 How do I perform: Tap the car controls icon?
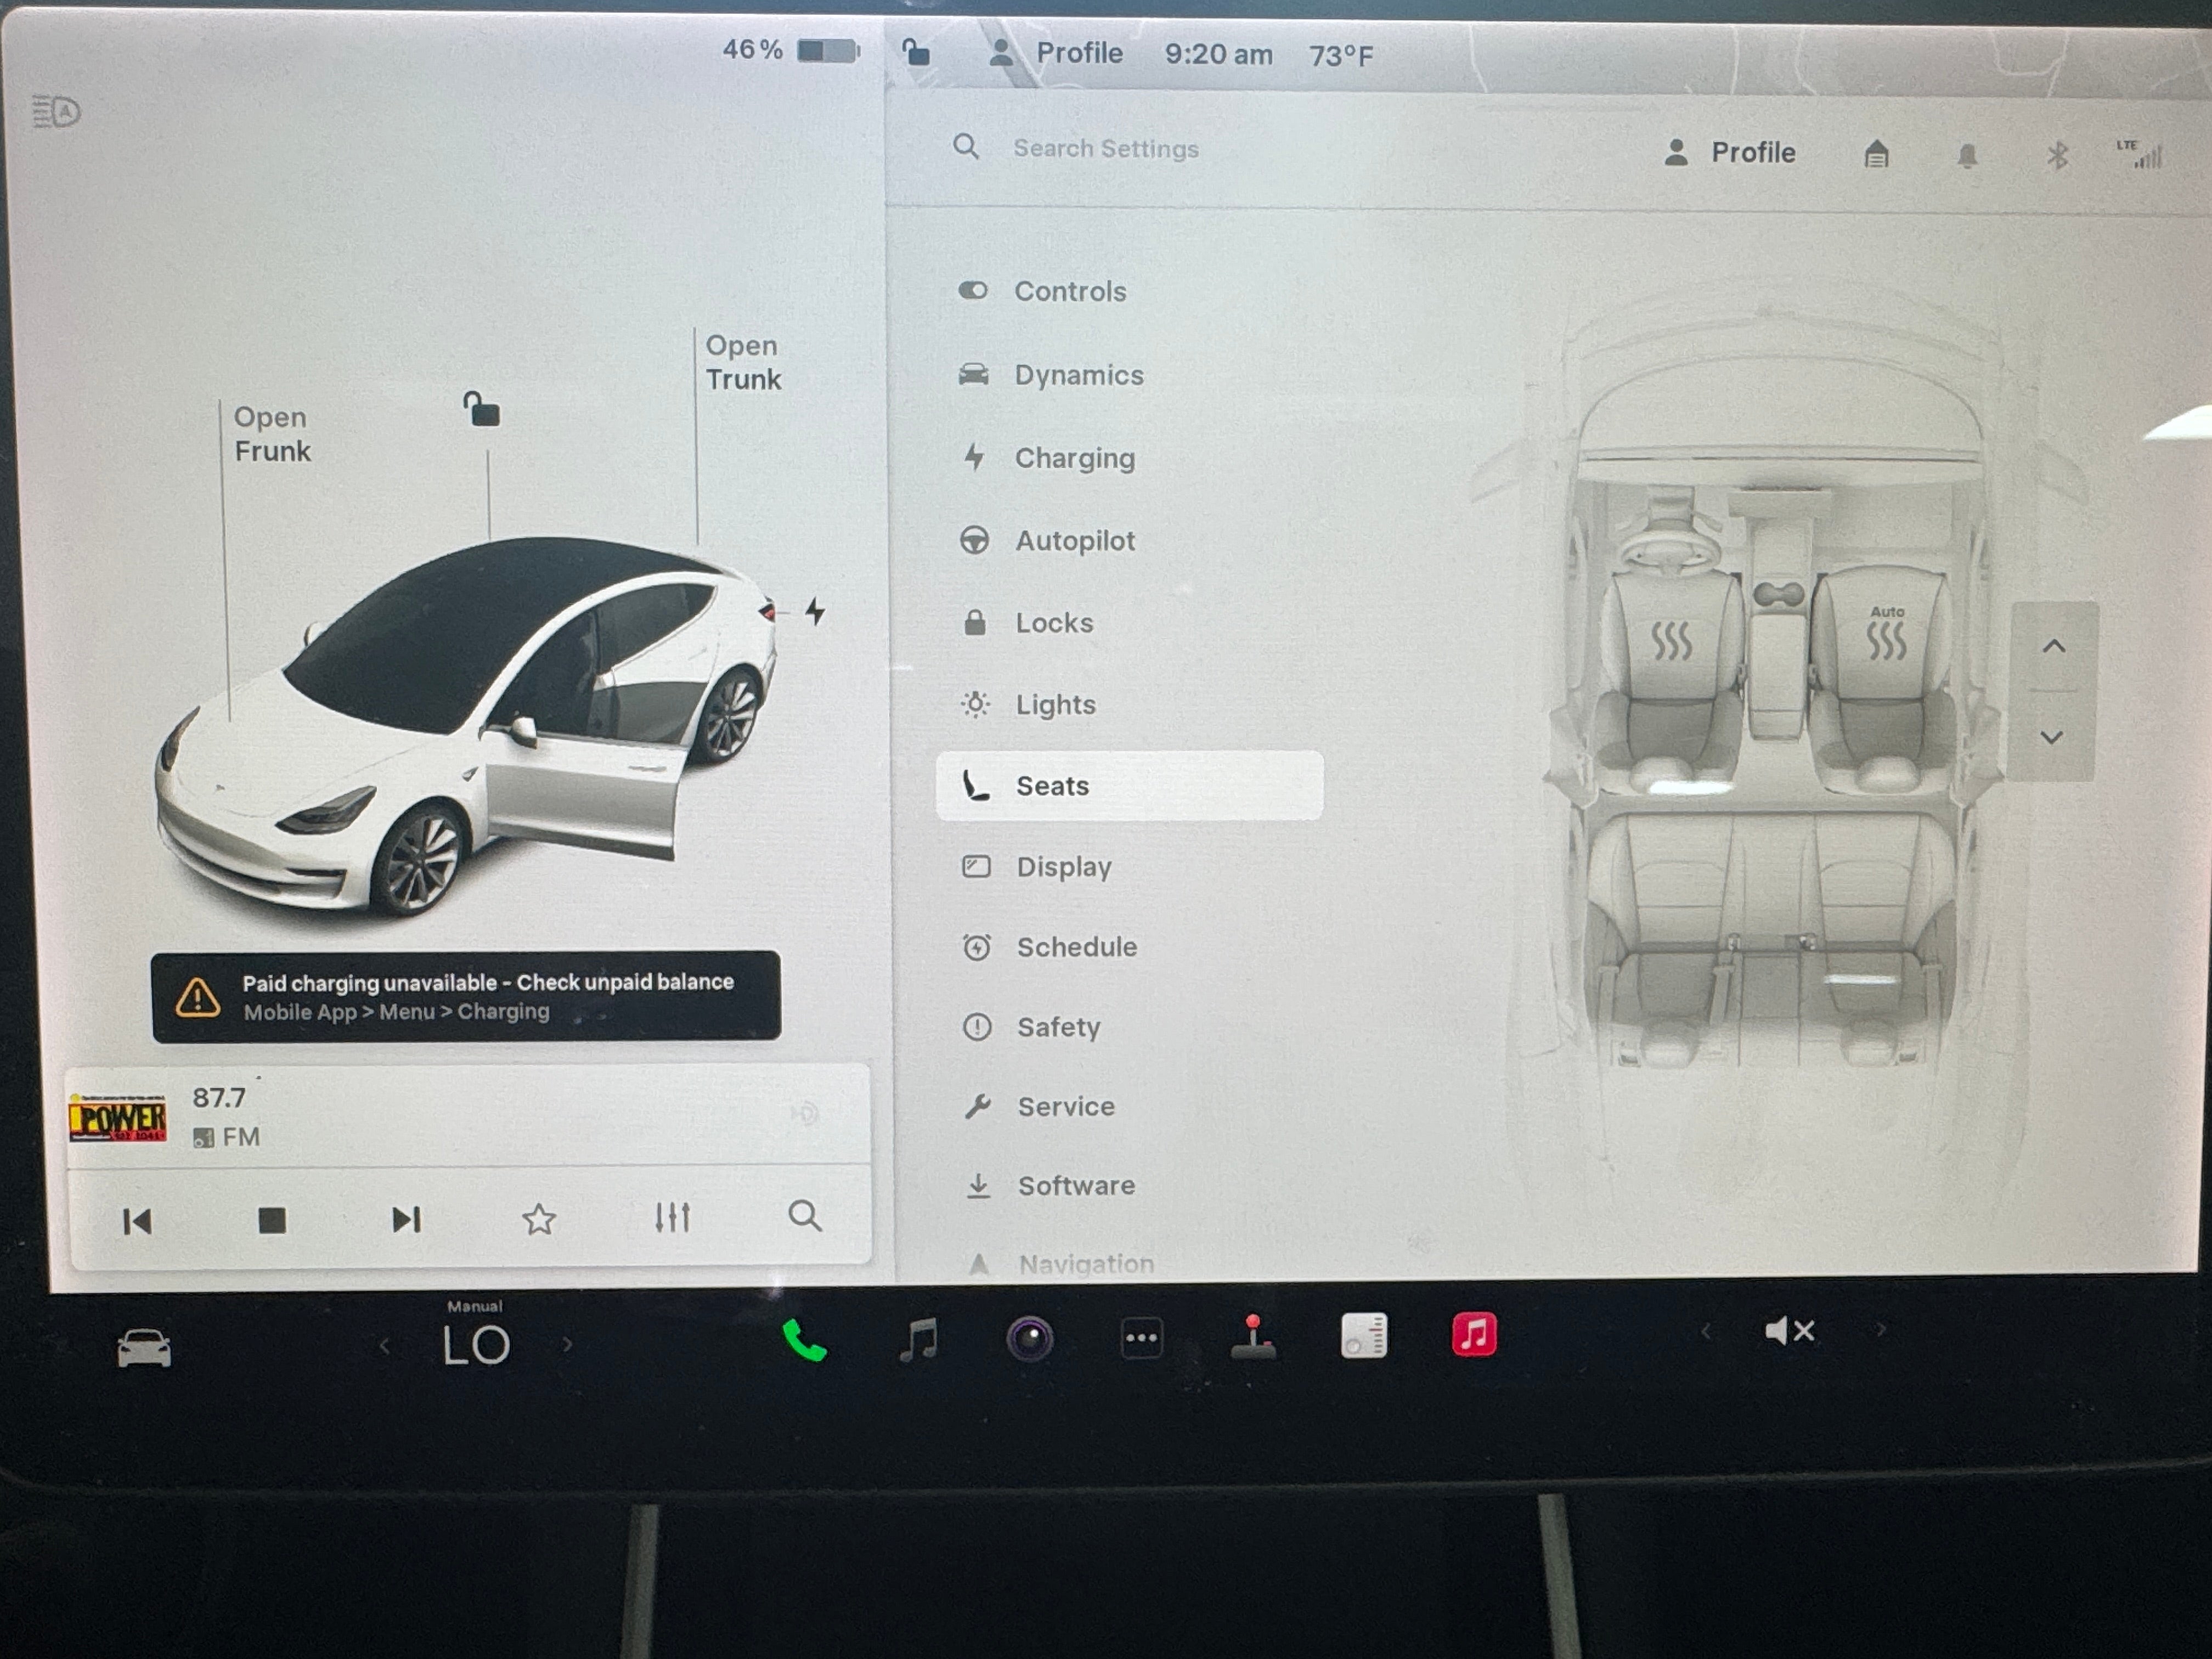144,1348
